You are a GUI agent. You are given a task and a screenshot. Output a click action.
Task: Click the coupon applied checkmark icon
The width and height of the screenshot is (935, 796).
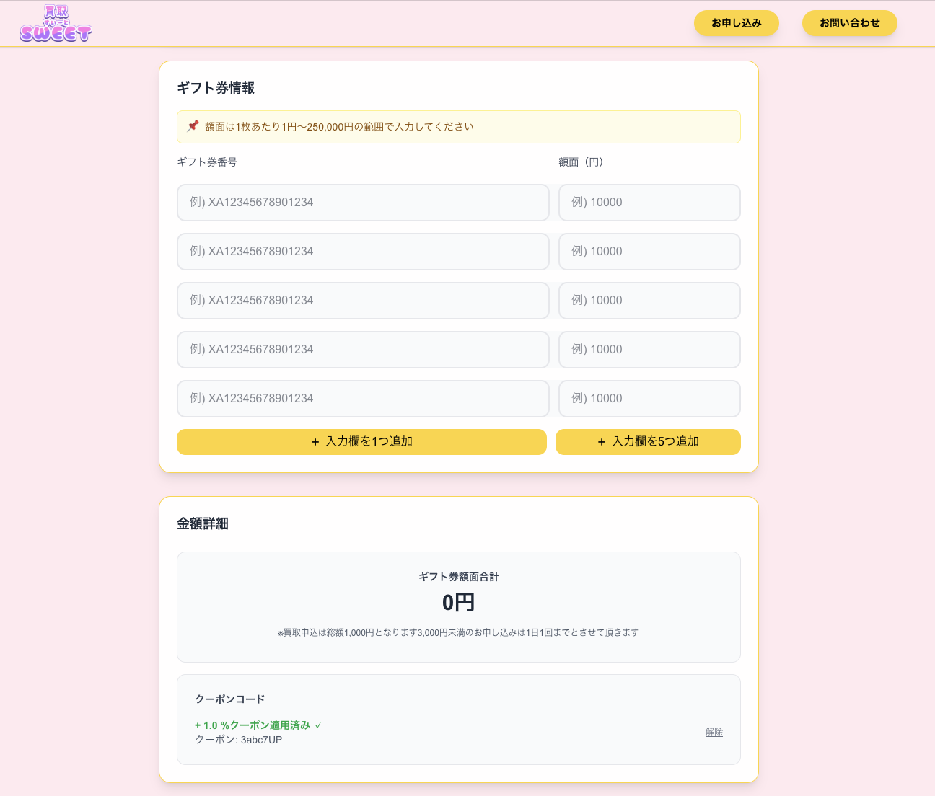(x=318, y=725)
